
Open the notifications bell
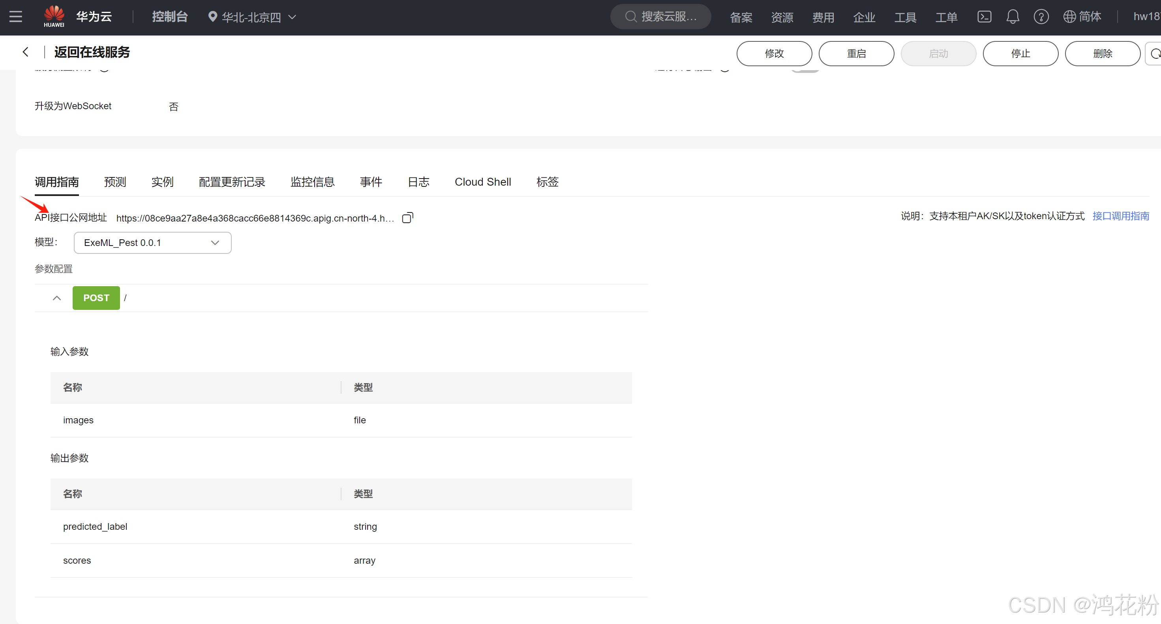(1012, 17)
